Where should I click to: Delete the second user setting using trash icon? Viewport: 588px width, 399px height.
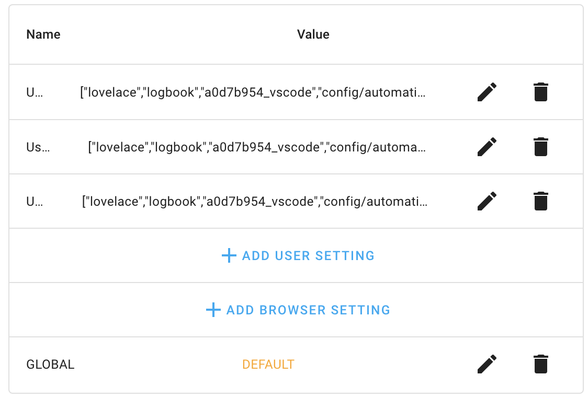point(540,147)
